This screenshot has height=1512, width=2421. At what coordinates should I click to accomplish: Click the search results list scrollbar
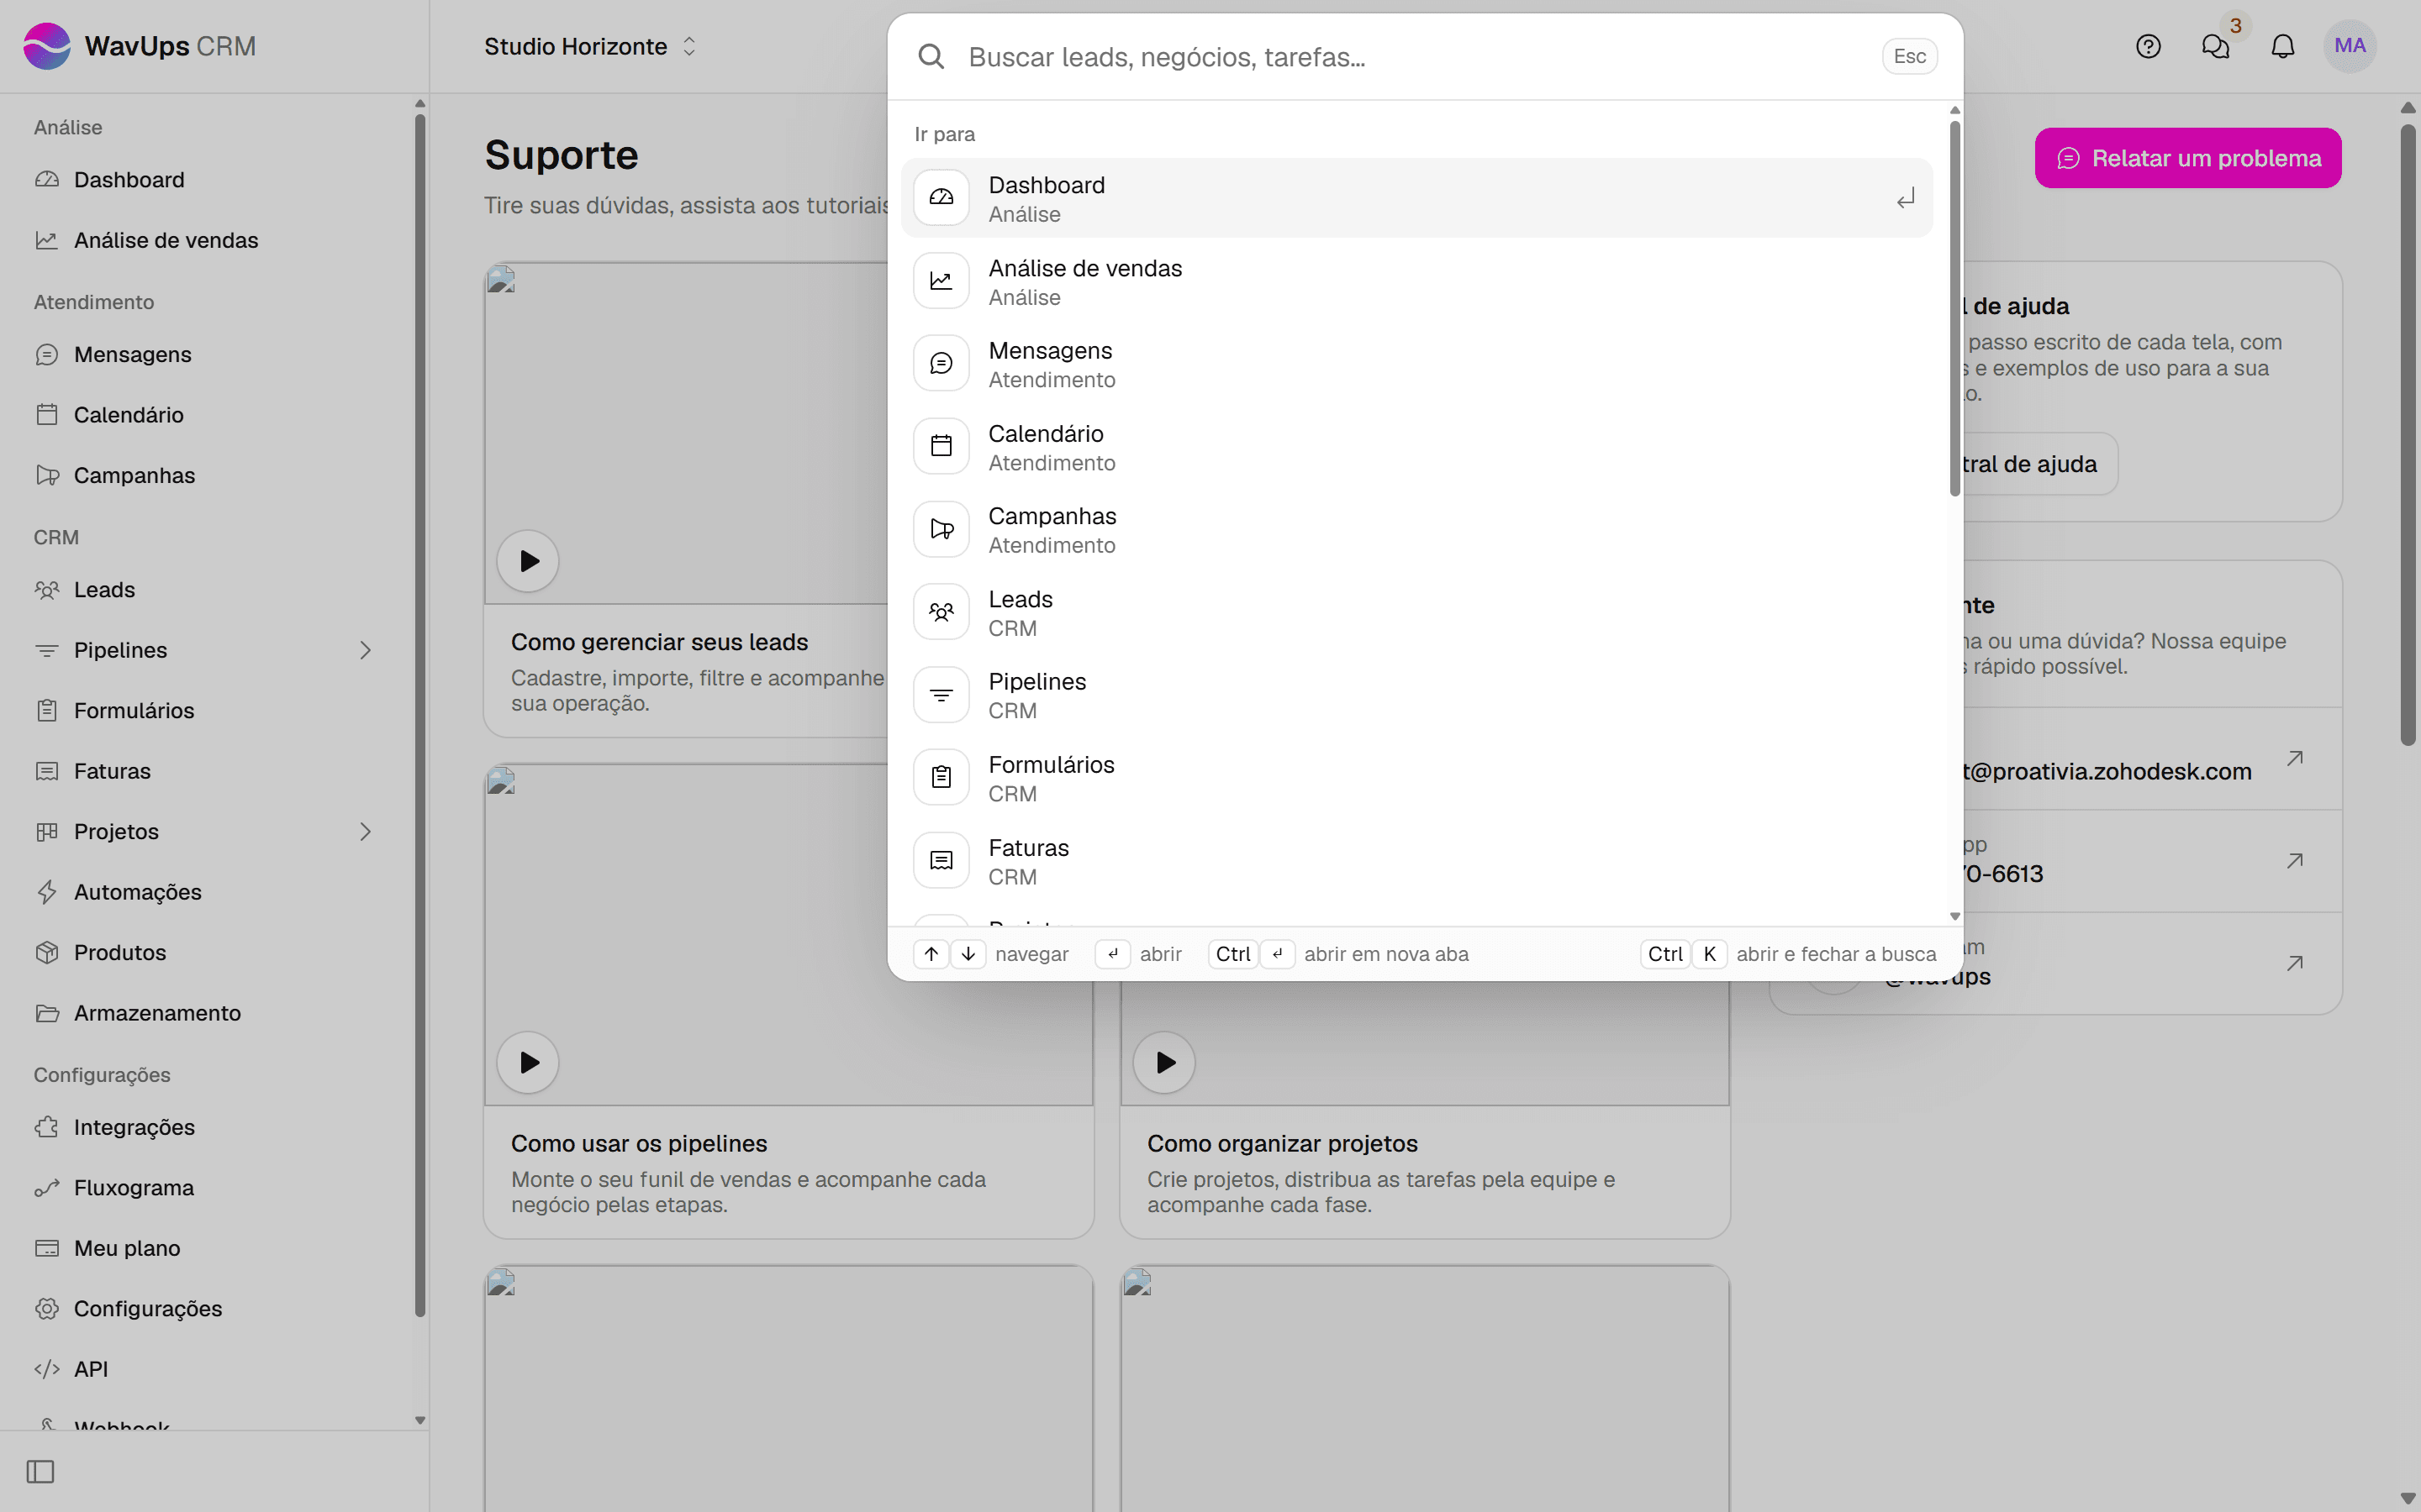click(1954, 308)
